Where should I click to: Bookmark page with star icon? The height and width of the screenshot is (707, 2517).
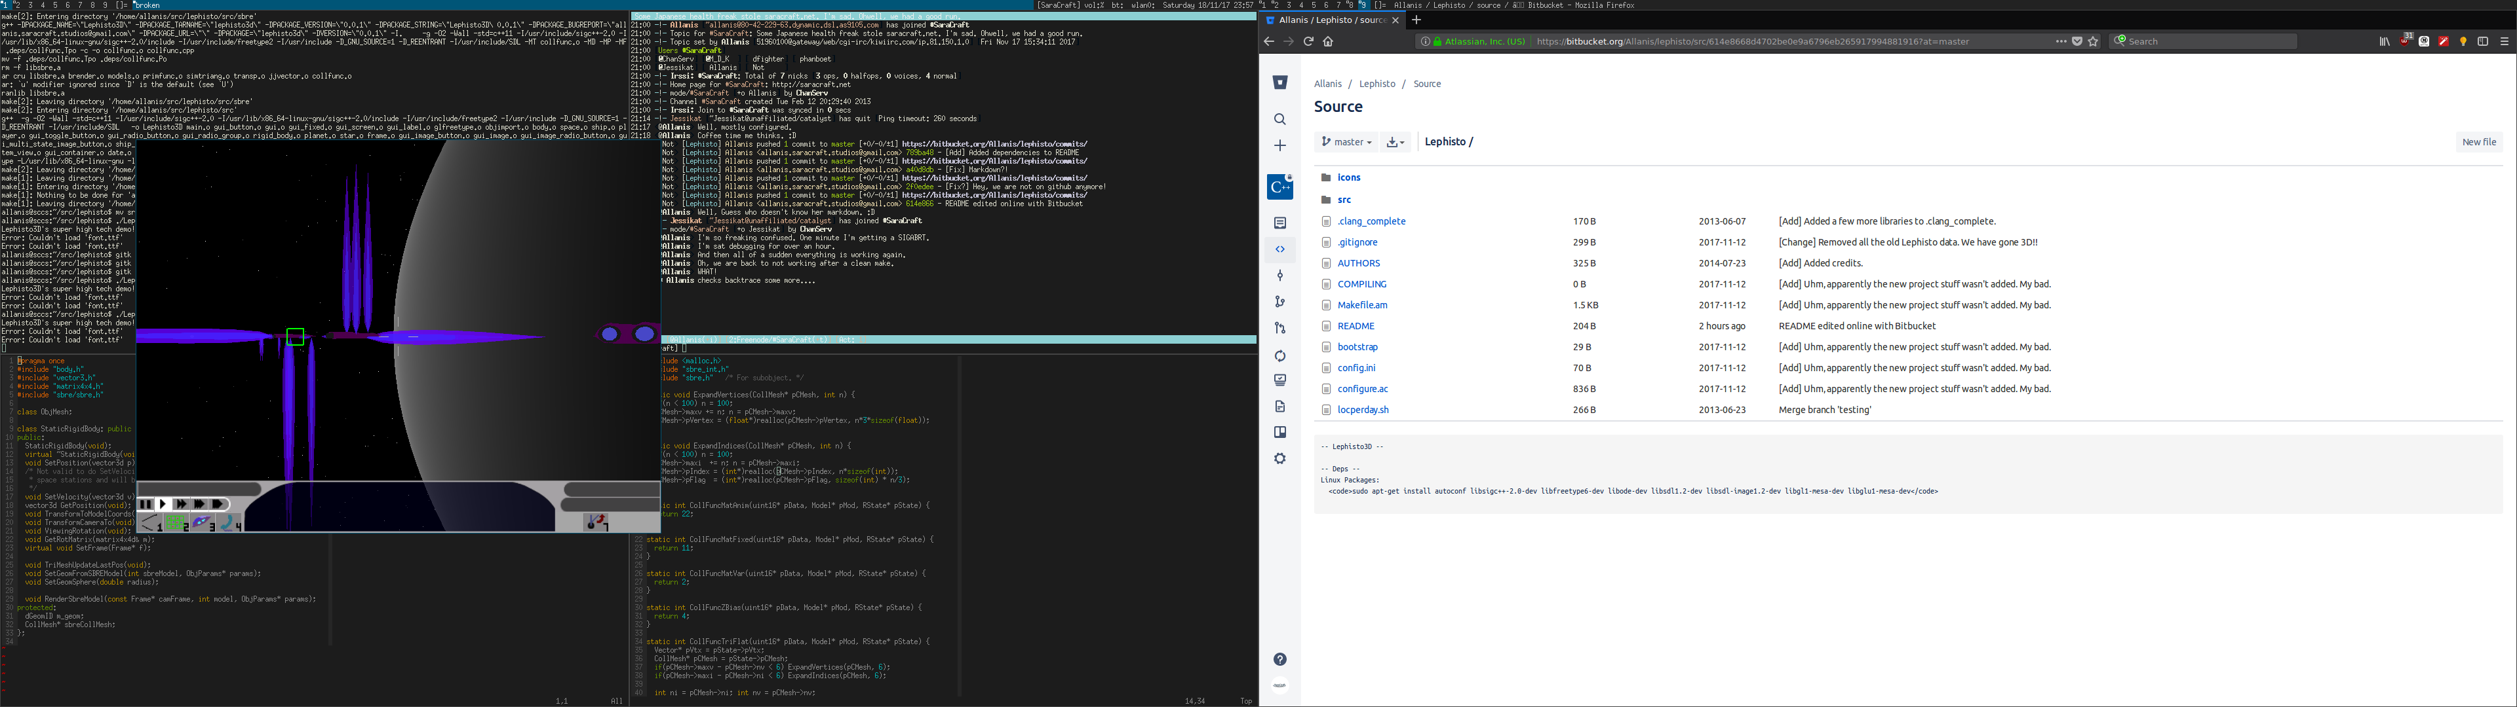2093,41
